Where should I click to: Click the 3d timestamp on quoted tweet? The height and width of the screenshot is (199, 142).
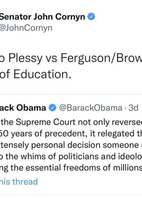(133, 108)
